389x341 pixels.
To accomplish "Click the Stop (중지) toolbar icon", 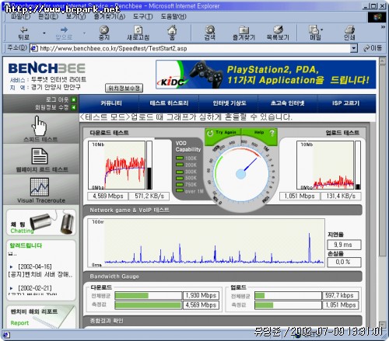I will (x=104, y=30).
